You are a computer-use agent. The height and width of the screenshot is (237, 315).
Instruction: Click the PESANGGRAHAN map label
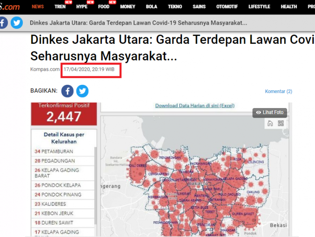coord(165,223)
